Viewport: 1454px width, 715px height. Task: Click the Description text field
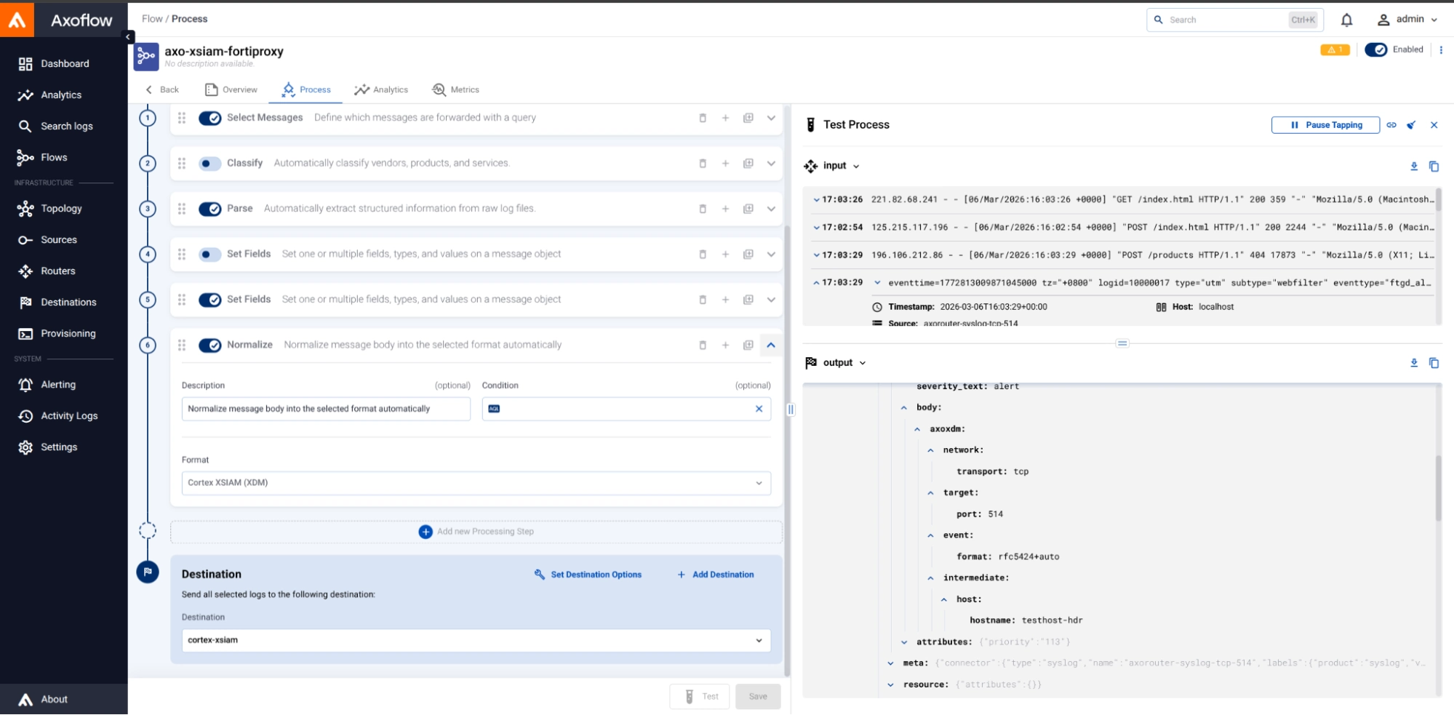click(x=326, y=409)
